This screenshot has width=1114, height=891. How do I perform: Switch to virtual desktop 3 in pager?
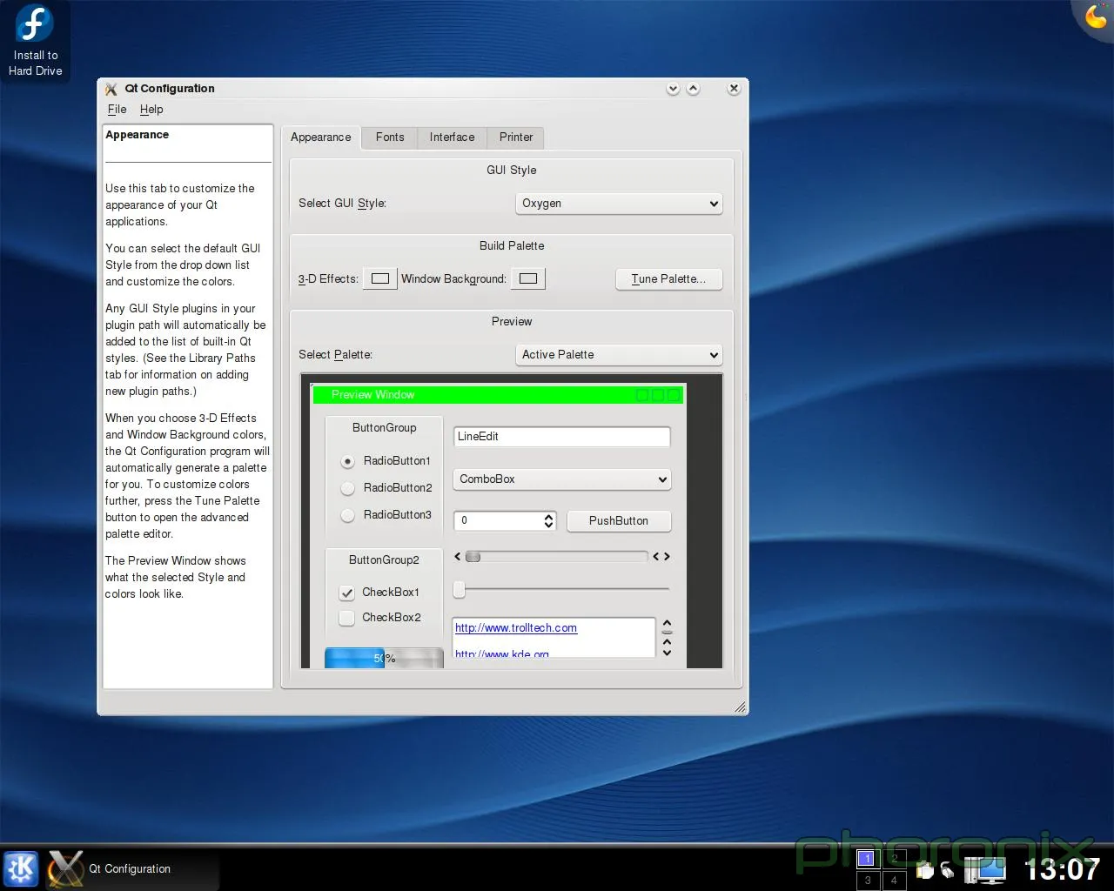(867, 880)
